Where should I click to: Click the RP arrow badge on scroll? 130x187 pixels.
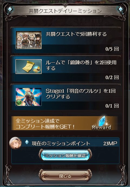[x=37, y=70]
